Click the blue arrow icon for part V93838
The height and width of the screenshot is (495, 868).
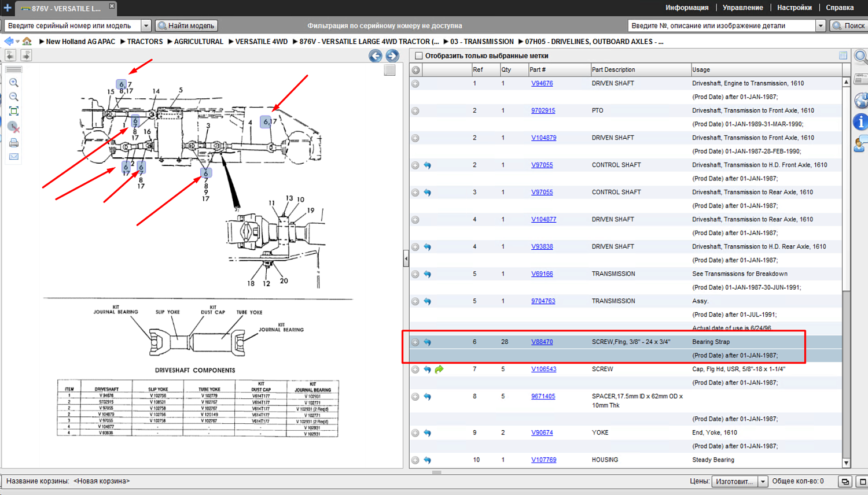[428, 247]
